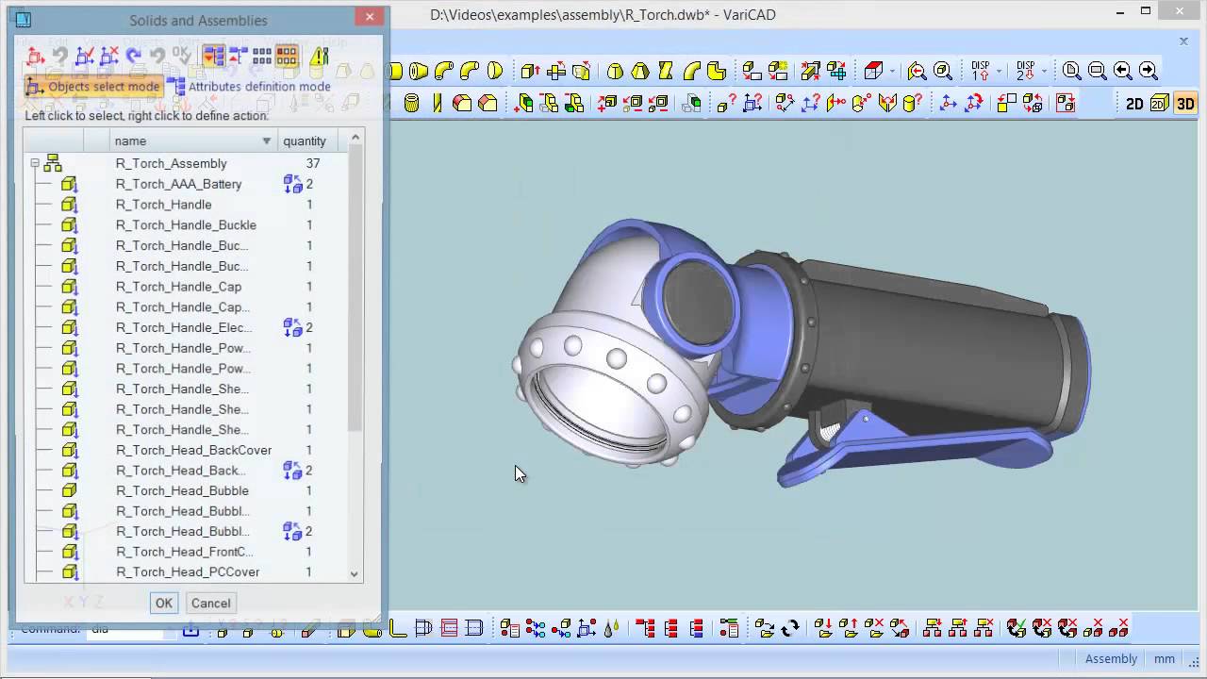Go to the previous view arrow icon
The image size is (1207, 679).
pyautogui.click(x=1122, y=71)
